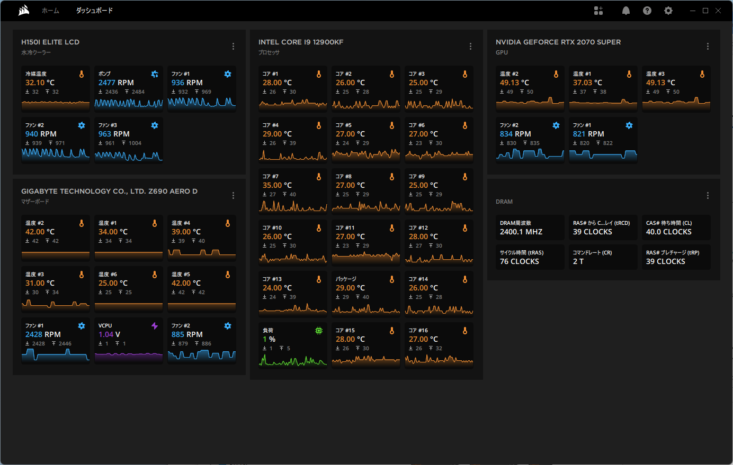This screenshot has height=465, width=733.
Task: Click the VCPU lightning bolt icon
Action: pos(155,326)
